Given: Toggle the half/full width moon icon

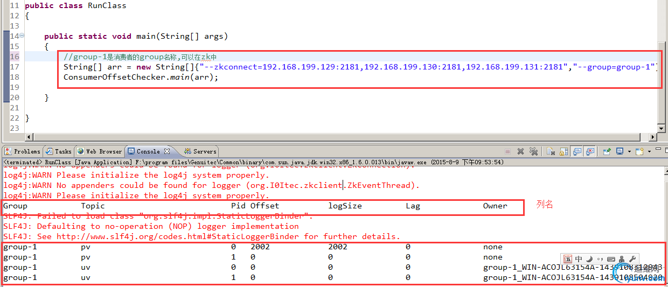Looking at the screenshot, I should click(590, 259).
